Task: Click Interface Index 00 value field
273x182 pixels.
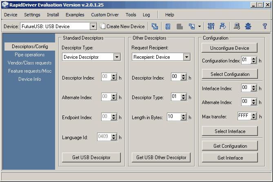Action: pyautogui.click(x=246, y=88)
